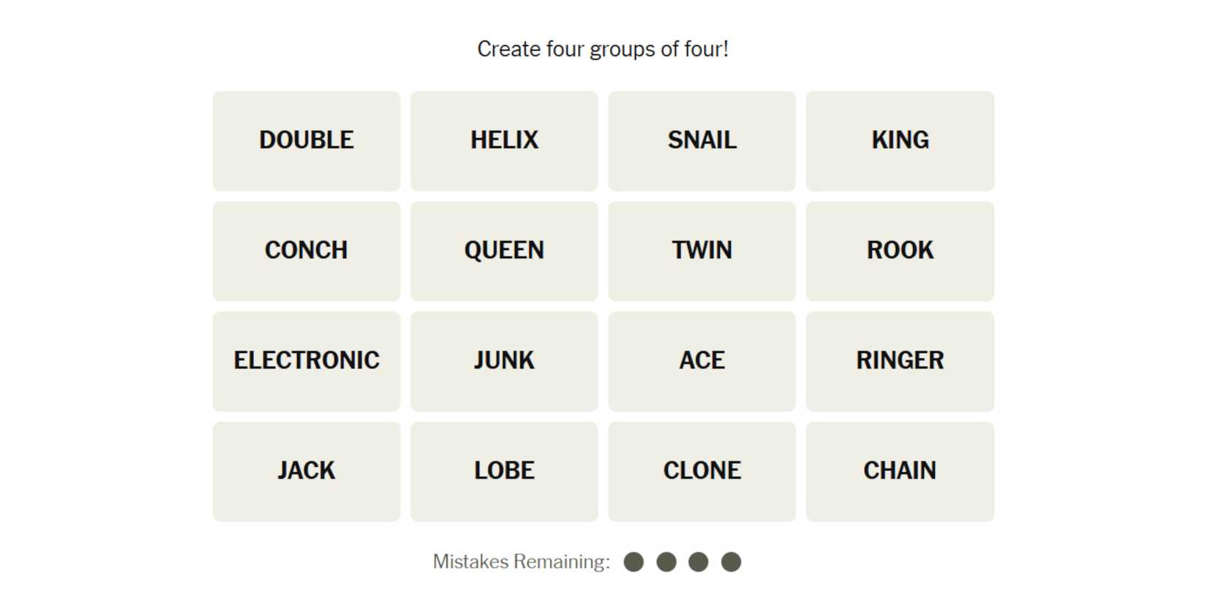Choose the KING tile
Image resolution: width=1207 pixels, height=603 pixels.
(900, 140)
